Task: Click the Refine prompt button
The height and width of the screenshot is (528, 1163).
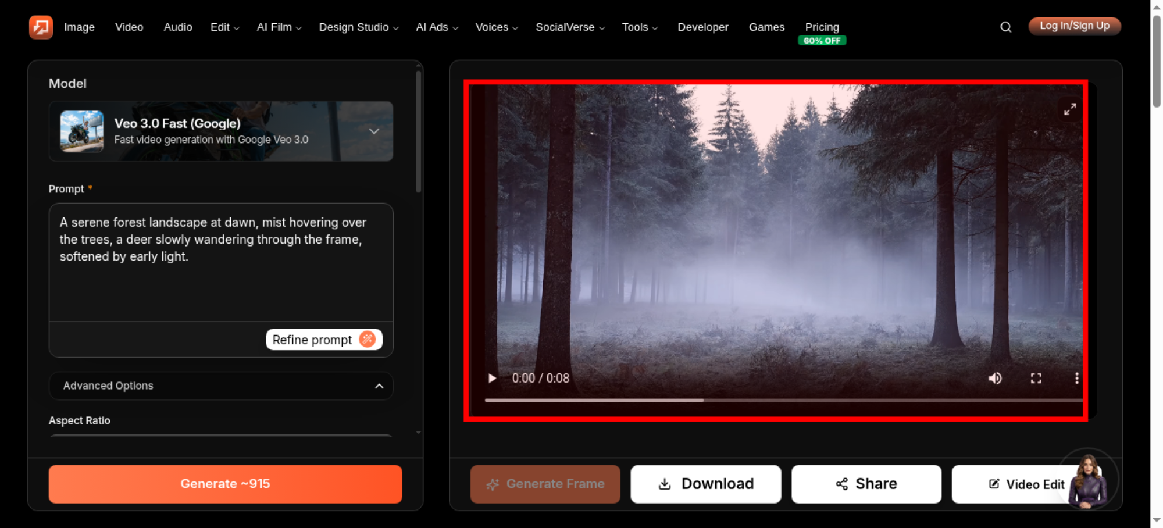Action: [324, 340]
